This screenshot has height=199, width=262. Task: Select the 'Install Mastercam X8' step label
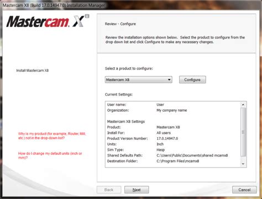(33, 70)
